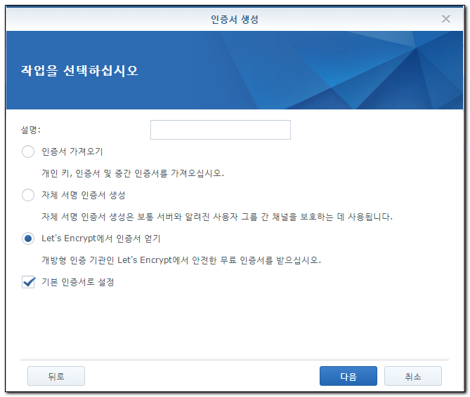Proceed with the 다음 button

click(x=348, y=376)
